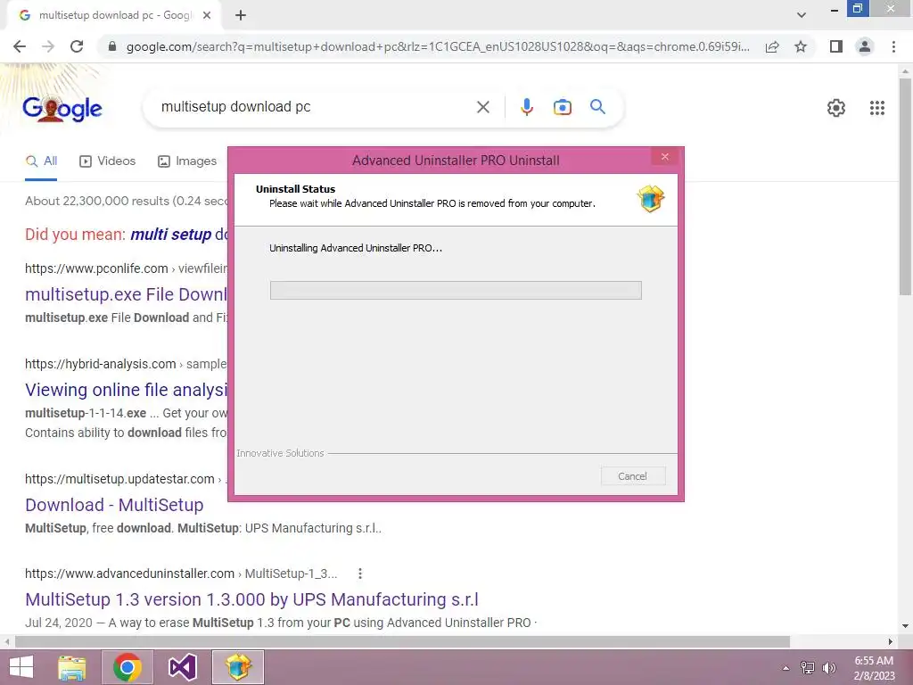Click the horizontal page scrollbar

coord(402,642)
